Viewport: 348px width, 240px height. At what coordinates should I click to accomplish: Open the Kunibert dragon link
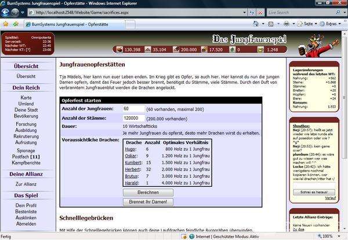click(x=133, y=163)
